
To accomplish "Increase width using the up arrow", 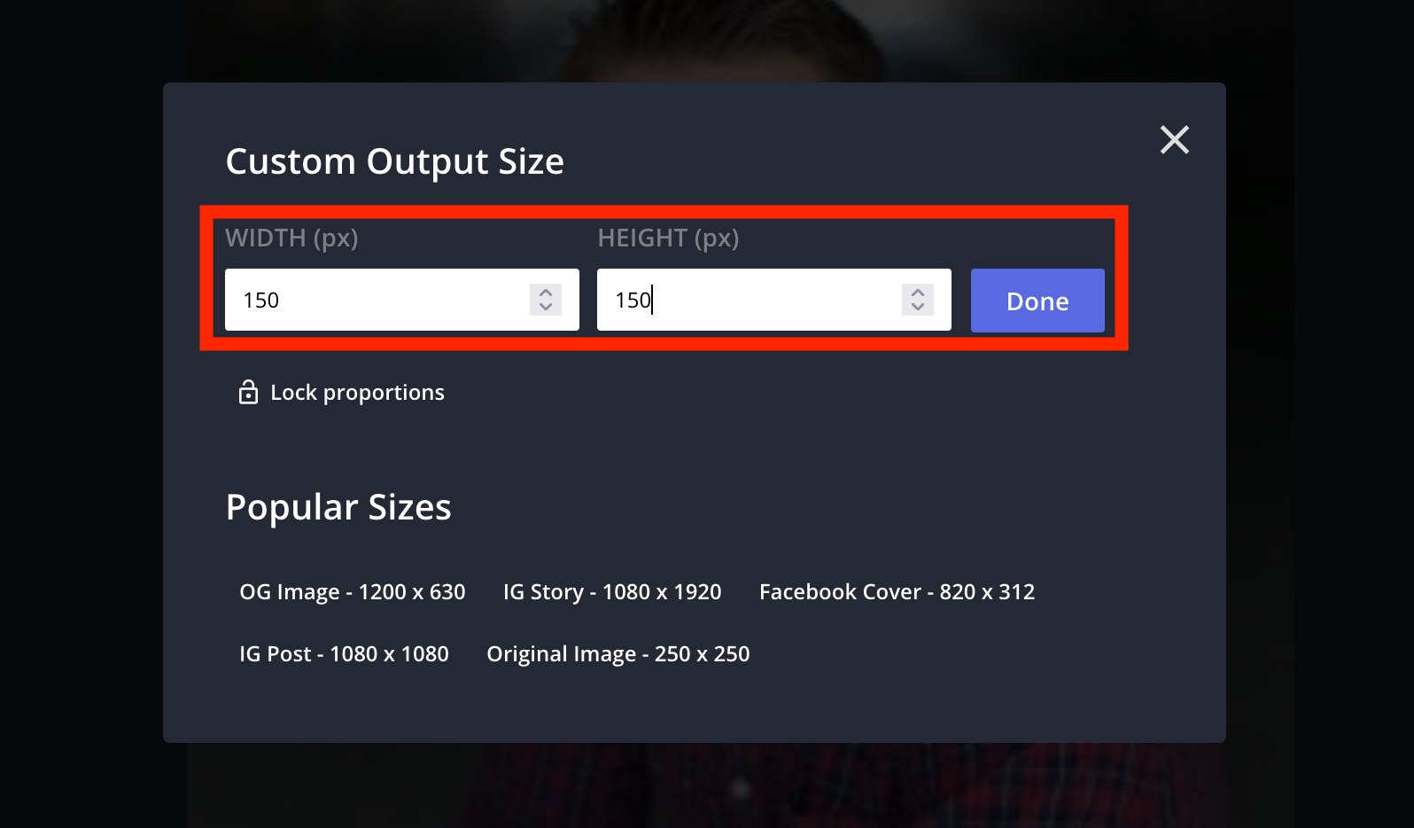I will point(546,292).
